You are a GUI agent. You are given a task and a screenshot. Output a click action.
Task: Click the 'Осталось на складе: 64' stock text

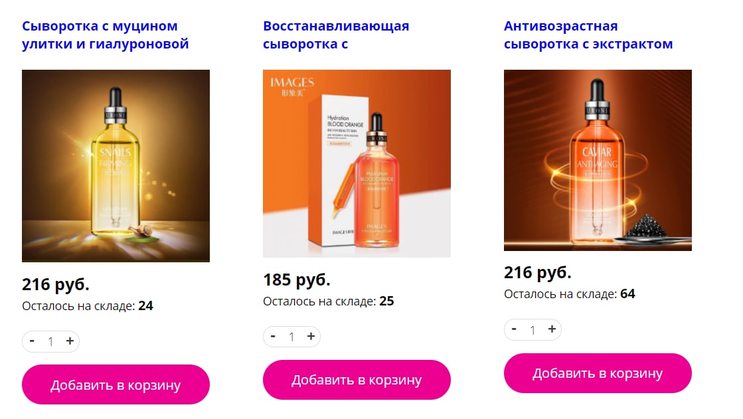569,294
